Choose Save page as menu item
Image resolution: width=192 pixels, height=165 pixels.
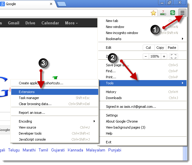(x=142, y=65)
